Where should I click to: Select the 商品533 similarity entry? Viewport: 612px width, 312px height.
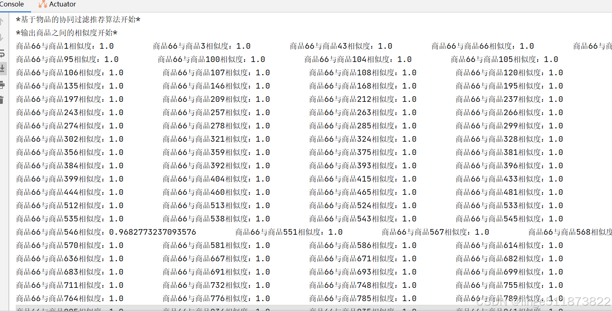click(x=509, y=206)
